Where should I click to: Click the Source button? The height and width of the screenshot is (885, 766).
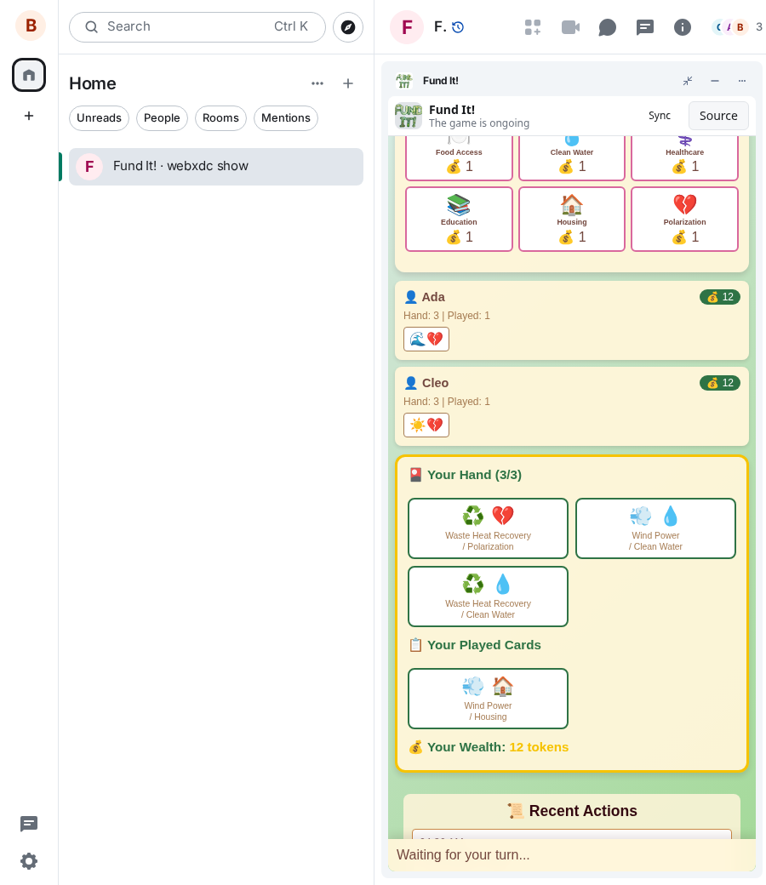[718, 116]
